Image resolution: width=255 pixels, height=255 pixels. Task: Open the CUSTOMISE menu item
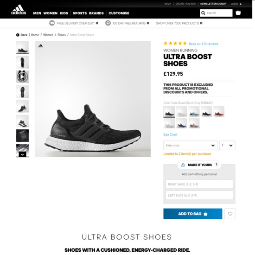pyautogui.click(x=119, y=13)
